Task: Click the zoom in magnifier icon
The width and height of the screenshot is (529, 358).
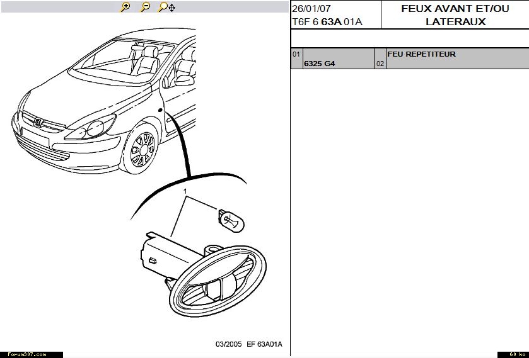Action: 125,7
